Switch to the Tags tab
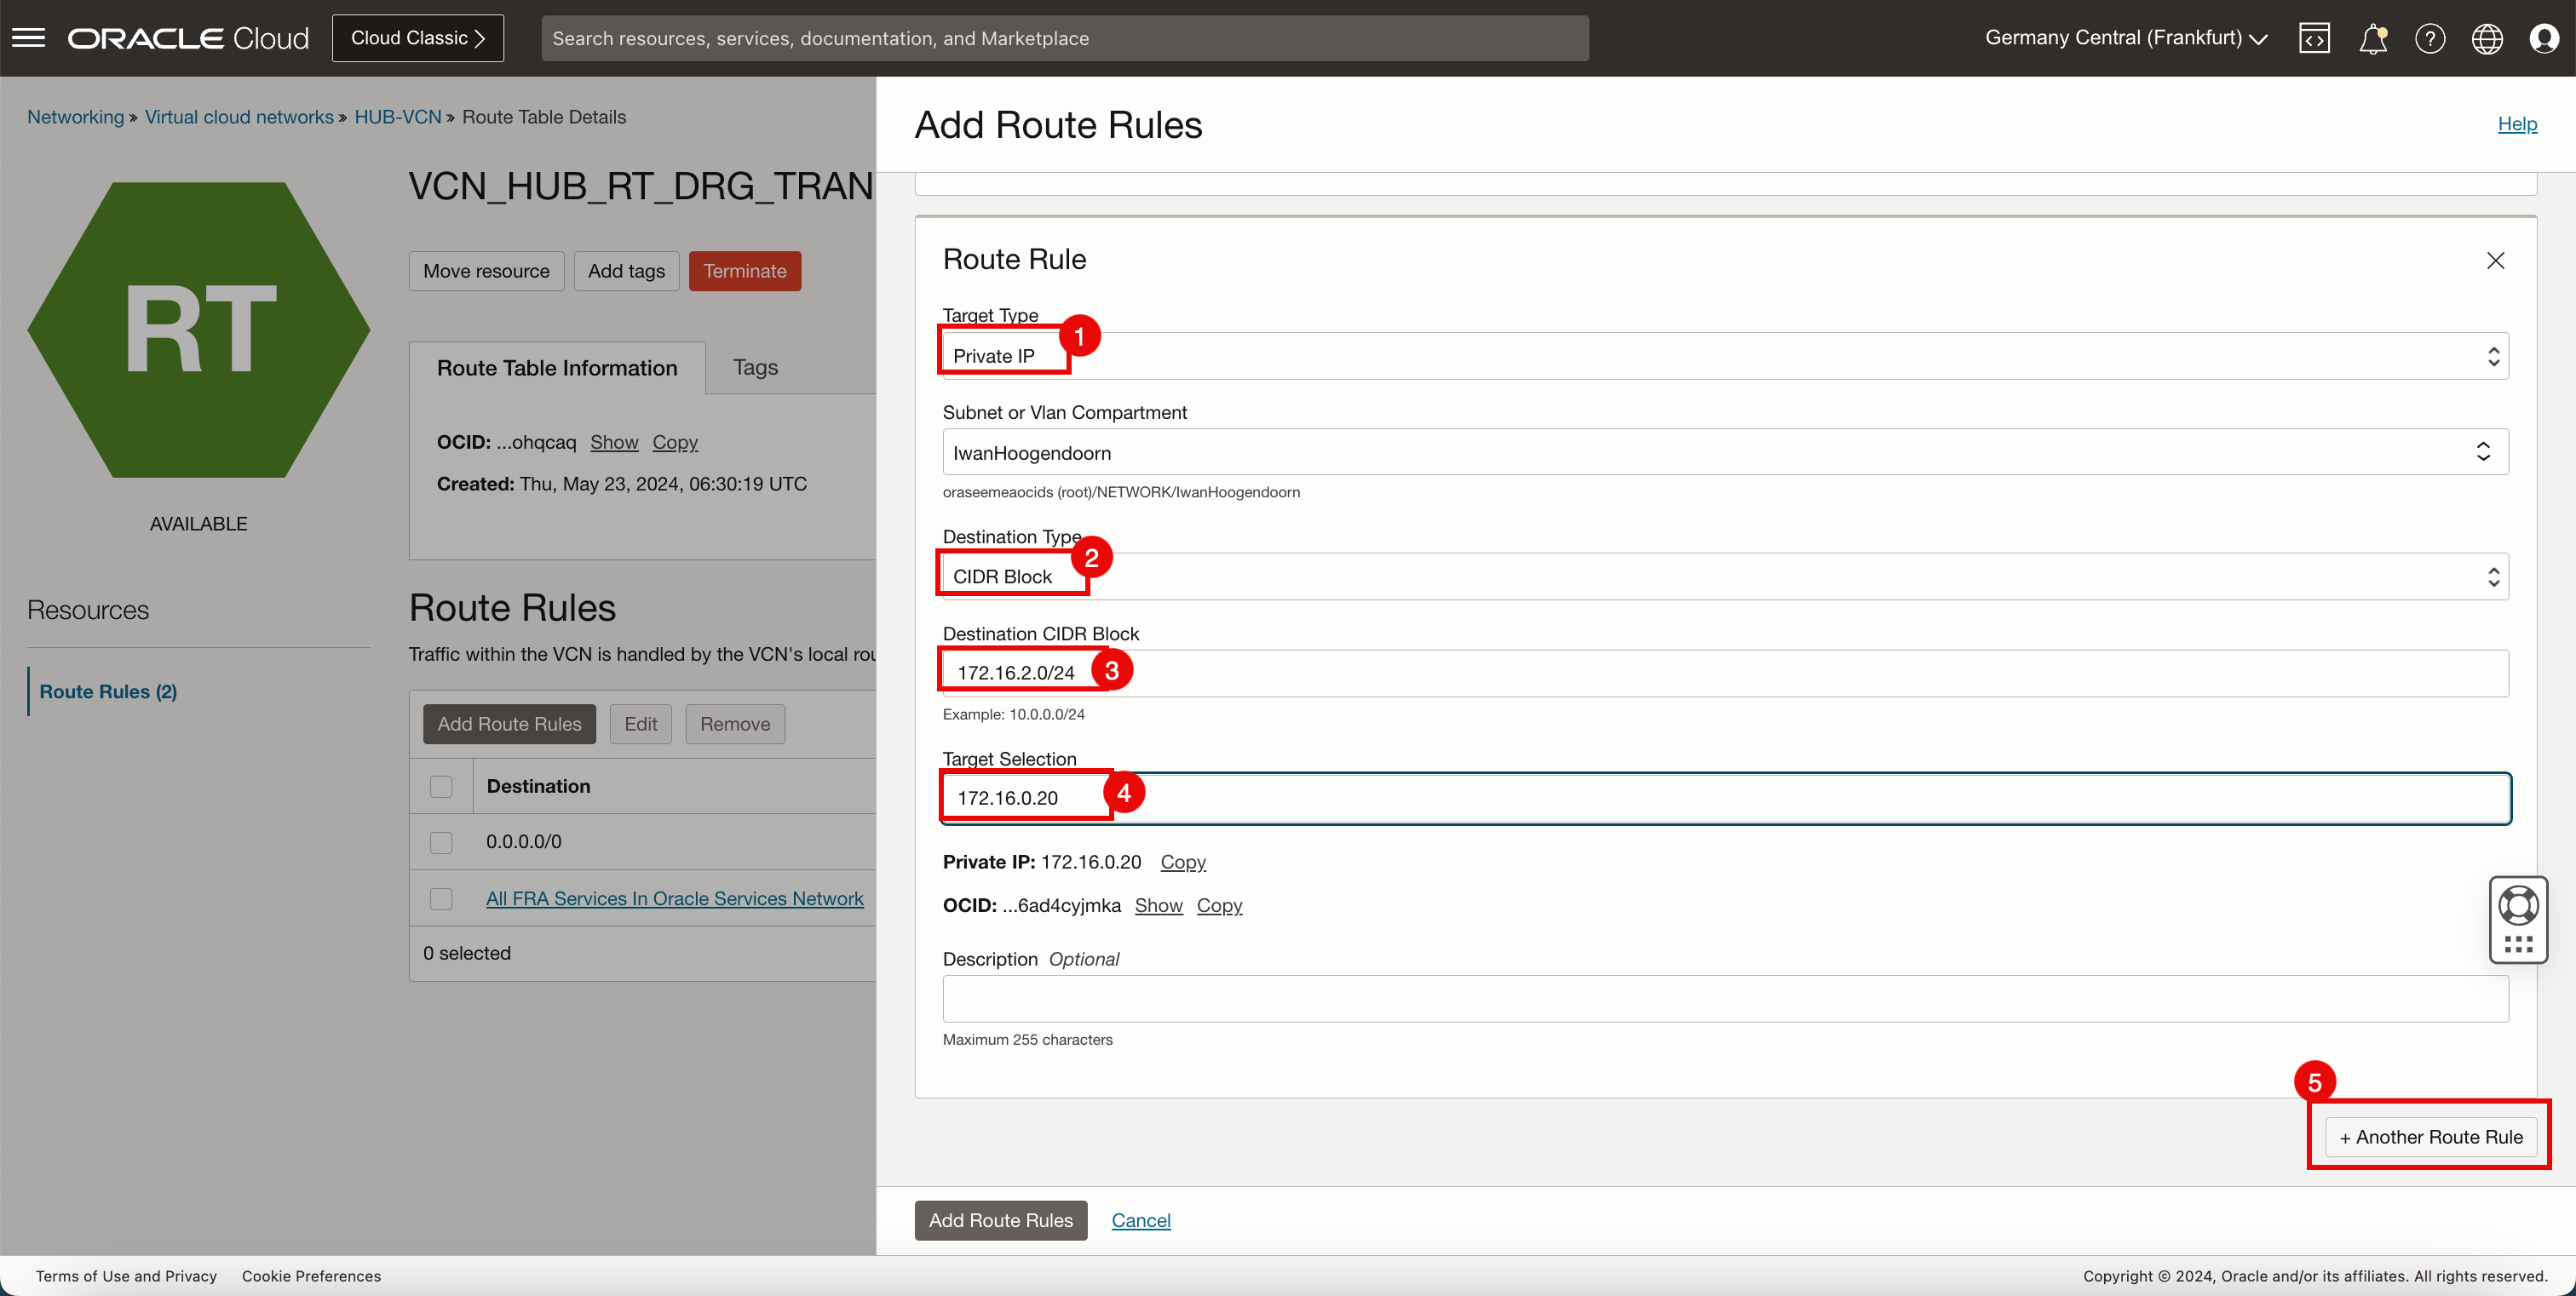2576x1296 pixels. pyautogui.click(x=756, y=367)
